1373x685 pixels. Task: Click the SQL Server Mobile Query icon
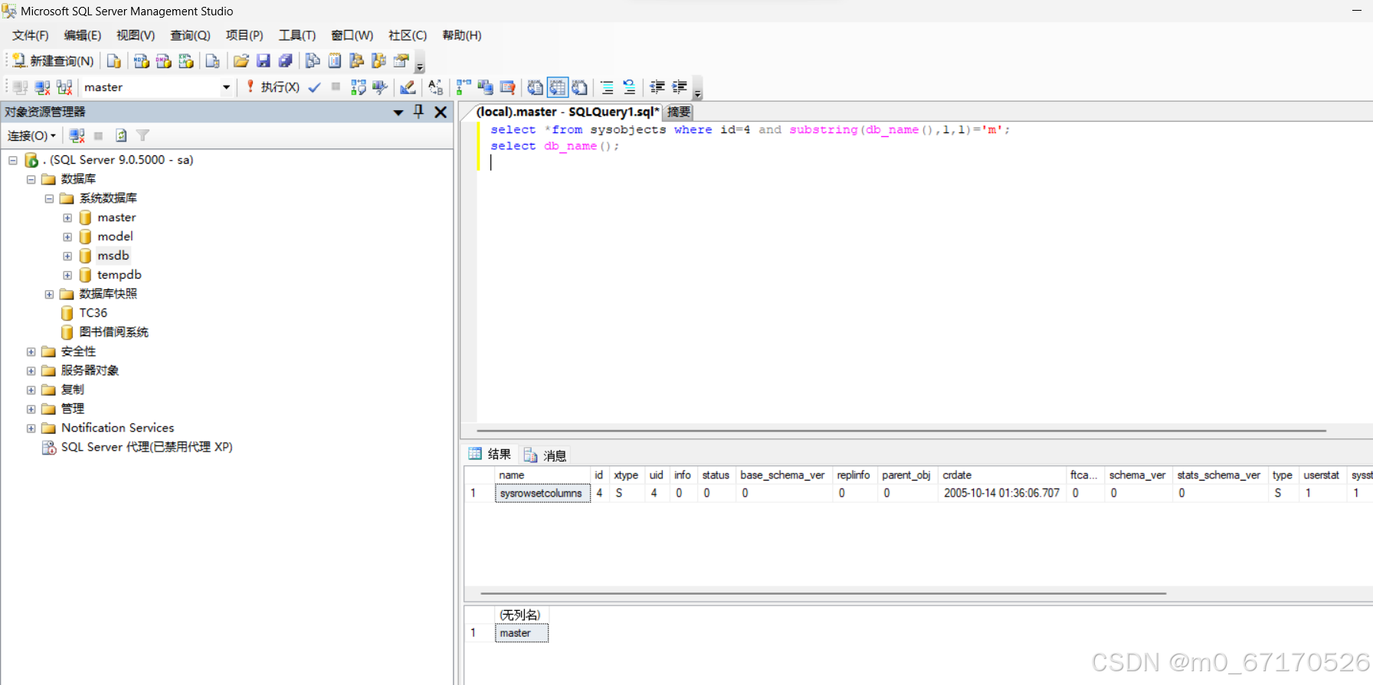coord(212,61)
